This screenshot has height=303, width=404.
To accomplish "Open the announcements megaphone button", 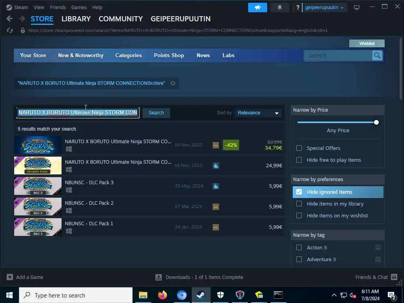I will click(x=257, y=7).
